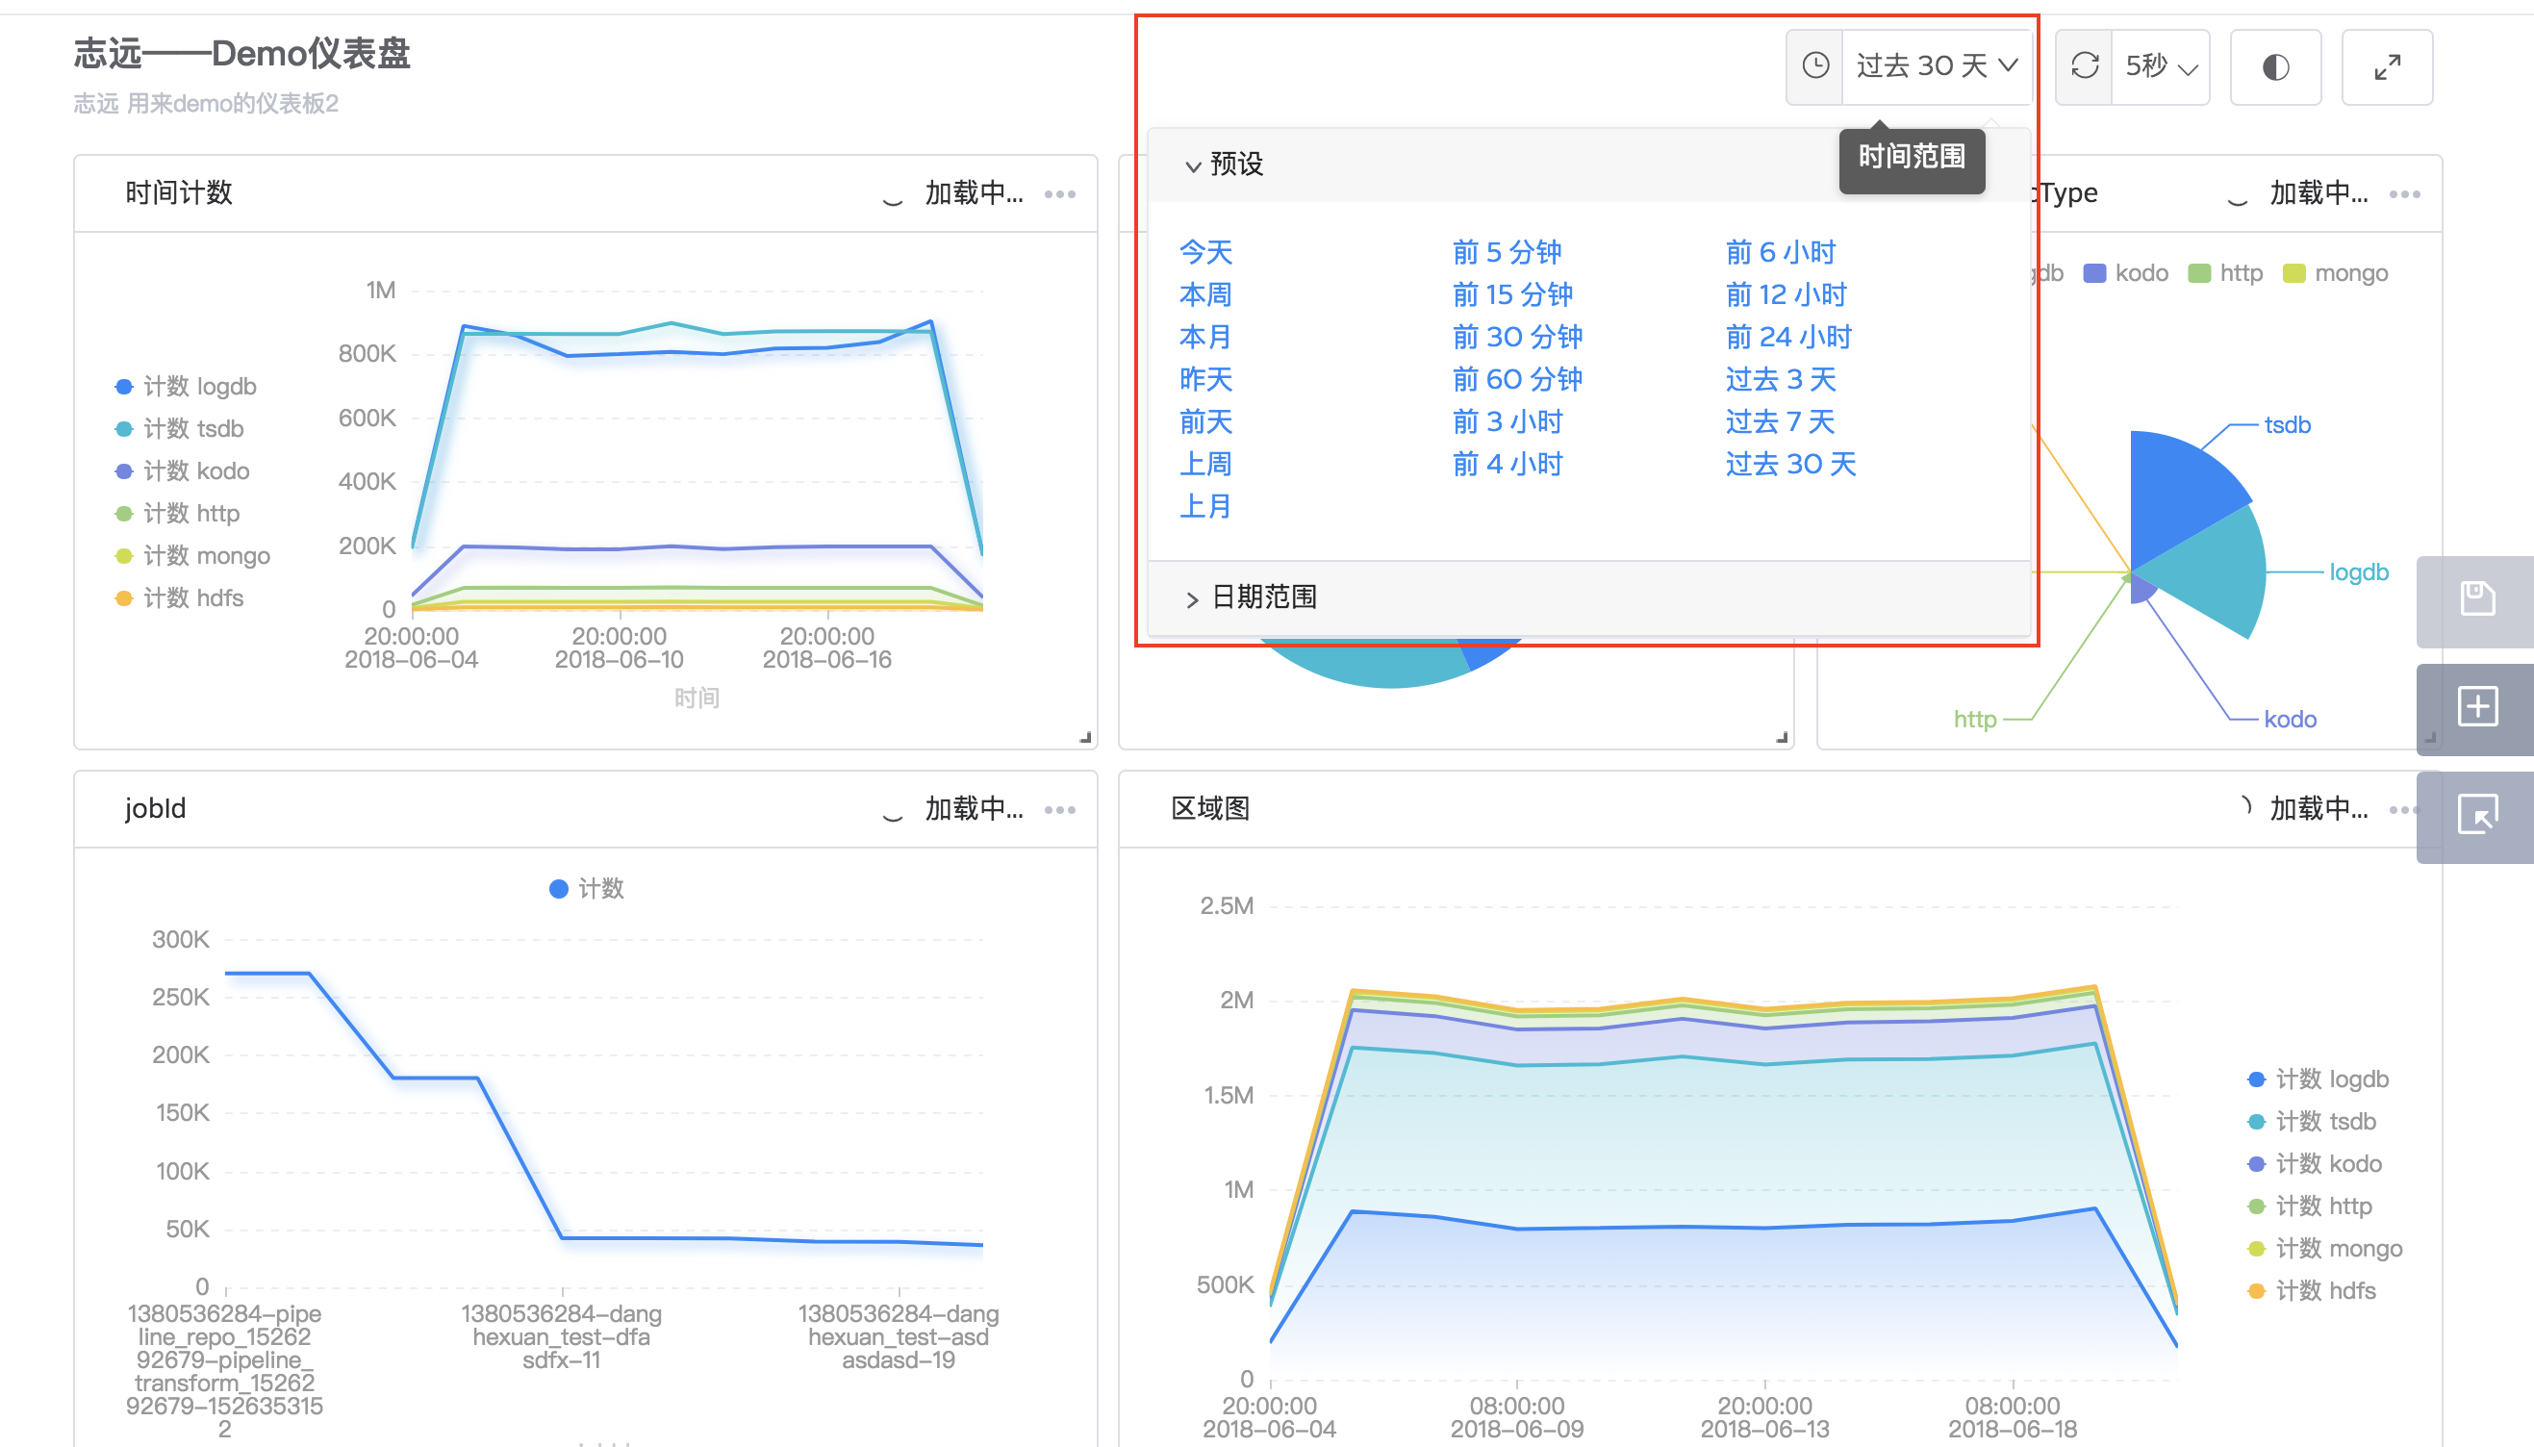Open the 5秒 refresh interval dropdown
This screenshot has height=1447, width=2534.
coord(2161,65)
